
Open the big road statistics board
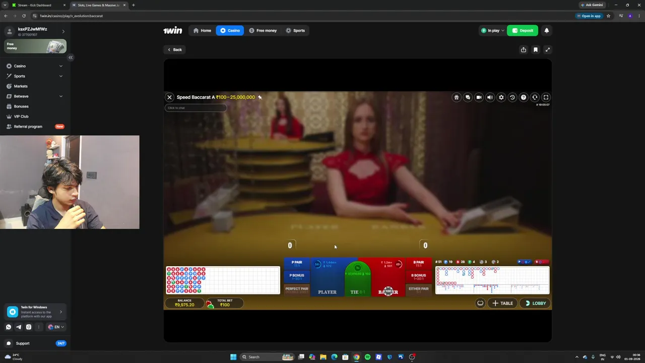click(x=492, y=280)
